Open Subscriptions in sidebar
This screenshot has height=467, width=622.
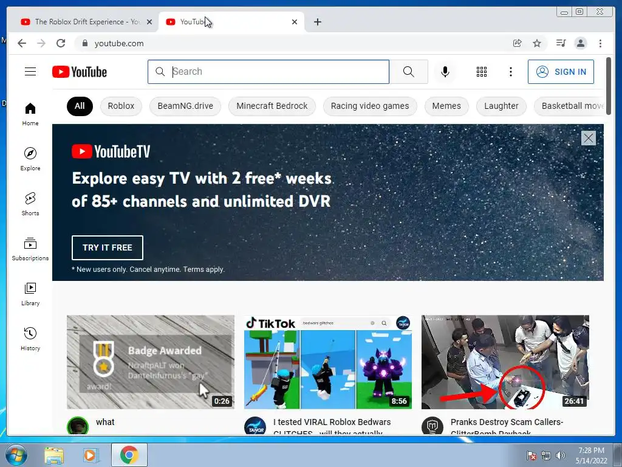click(x=30, y=249)
